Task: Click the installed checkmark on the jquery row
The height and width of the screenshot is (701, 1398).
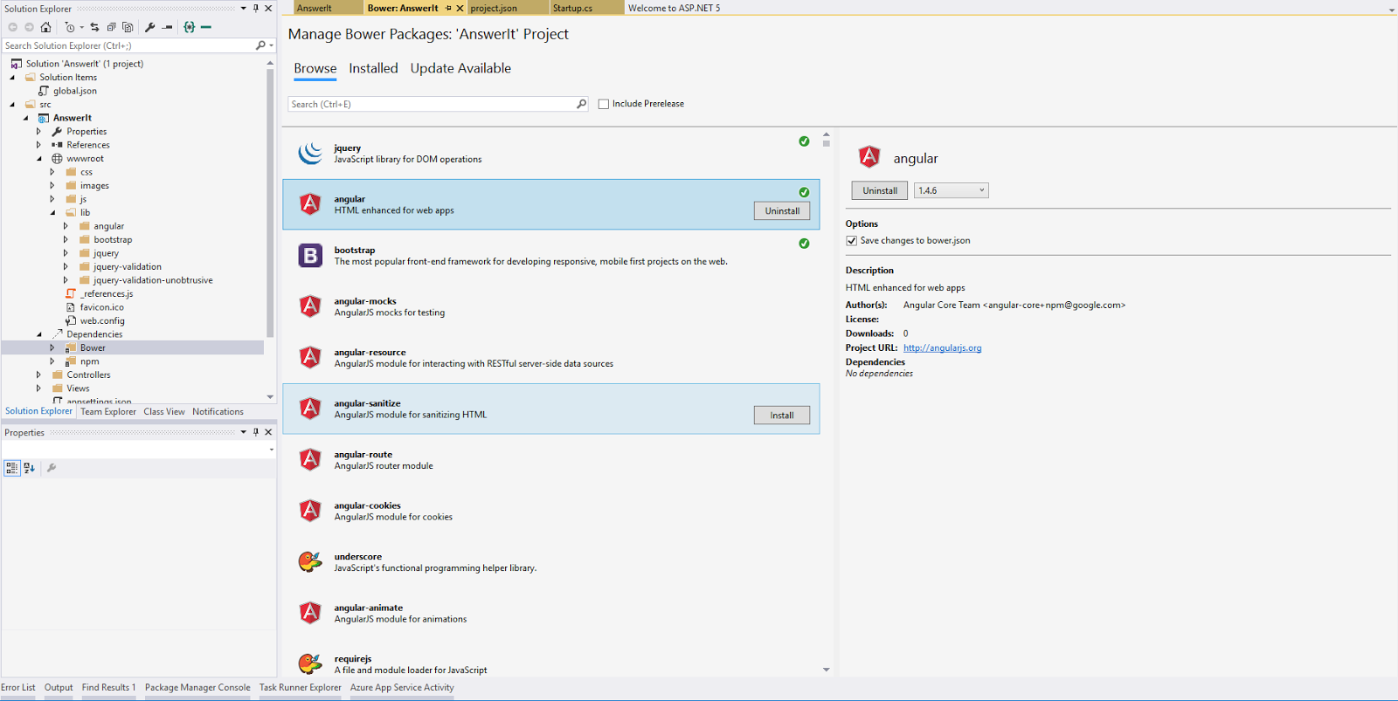Action: (x=804, y=141)
